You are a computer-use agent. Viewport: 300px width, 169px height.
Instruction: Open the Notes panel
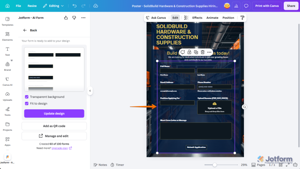pos(100,165)
